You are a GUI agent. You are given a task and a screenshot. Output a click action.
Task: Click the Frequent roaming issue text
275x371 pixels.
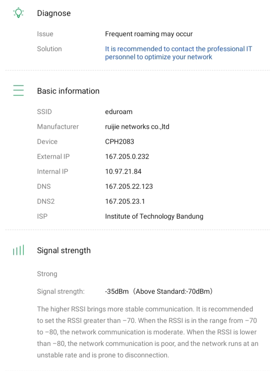pos(149,34)
